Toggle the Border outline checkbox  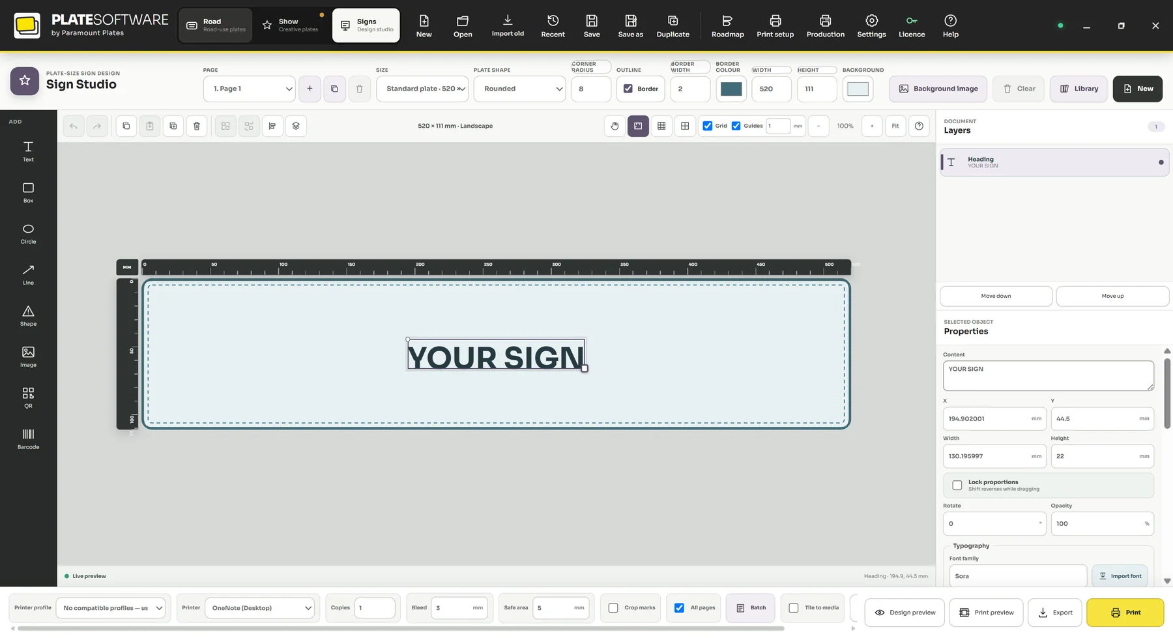628,89
